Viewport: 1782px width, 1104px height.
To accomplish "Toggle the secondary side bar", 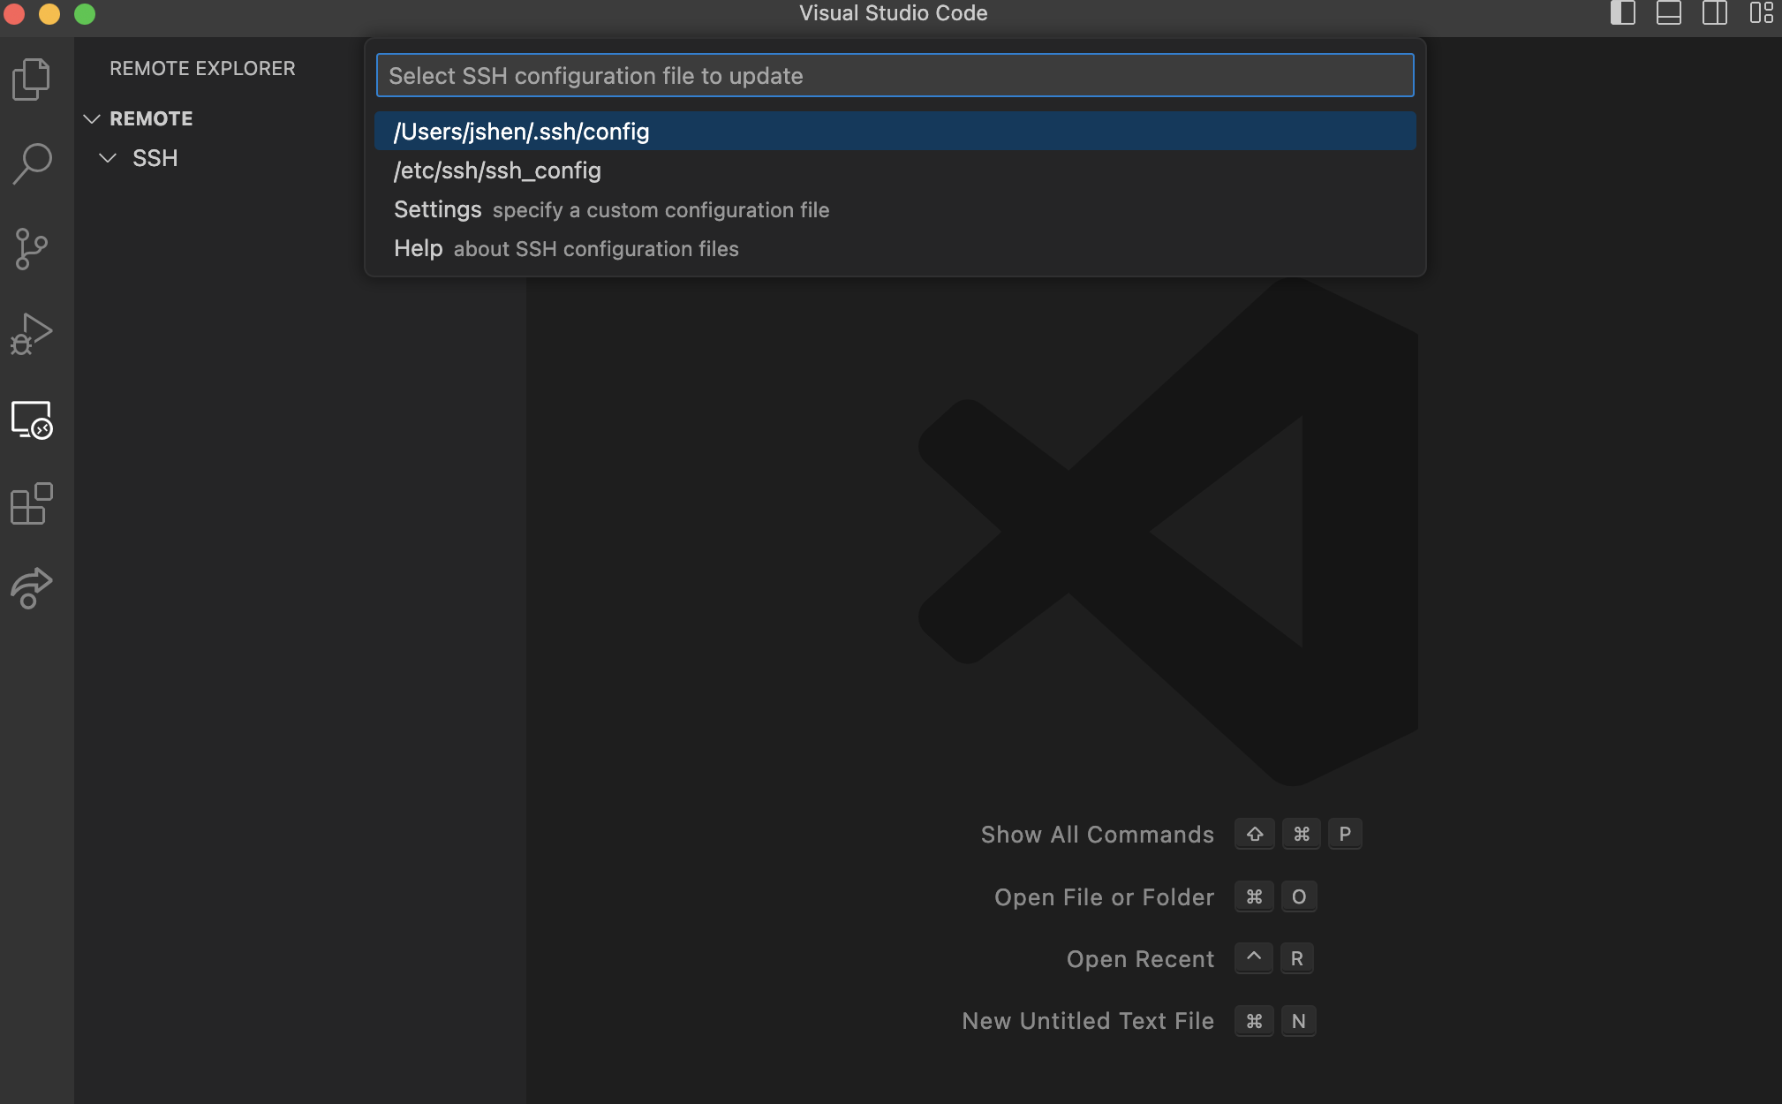I will coord(1715,13).
